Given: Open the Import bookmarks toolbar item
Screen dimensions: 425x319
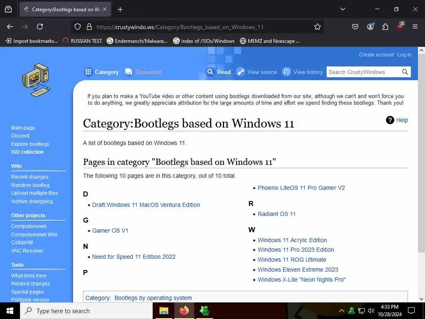Looking at the screenshot, I should pos(32,41).
